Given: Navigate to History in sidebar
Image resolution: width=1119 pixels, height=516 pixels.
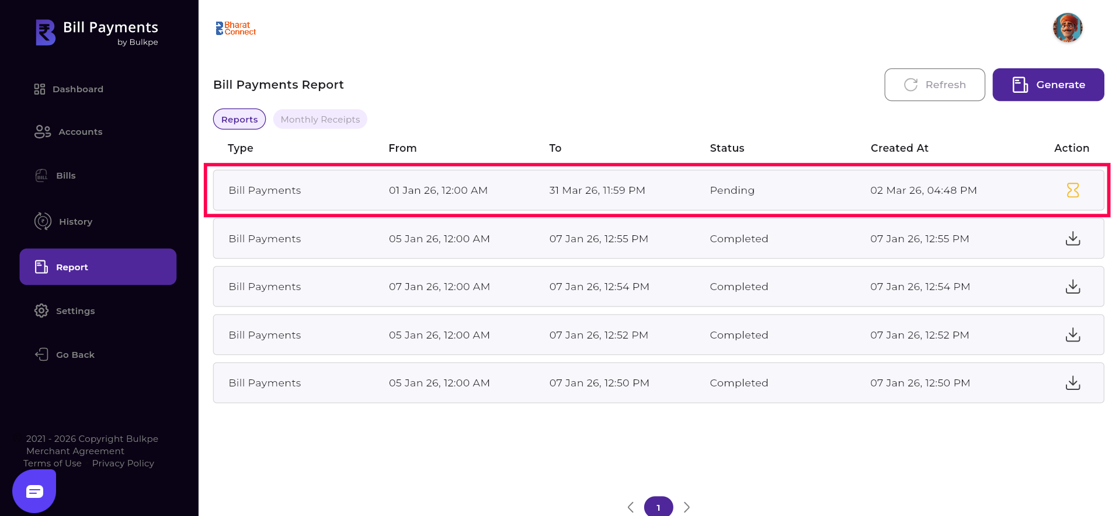Looking at the screenshot, I should tap(75, 222).
